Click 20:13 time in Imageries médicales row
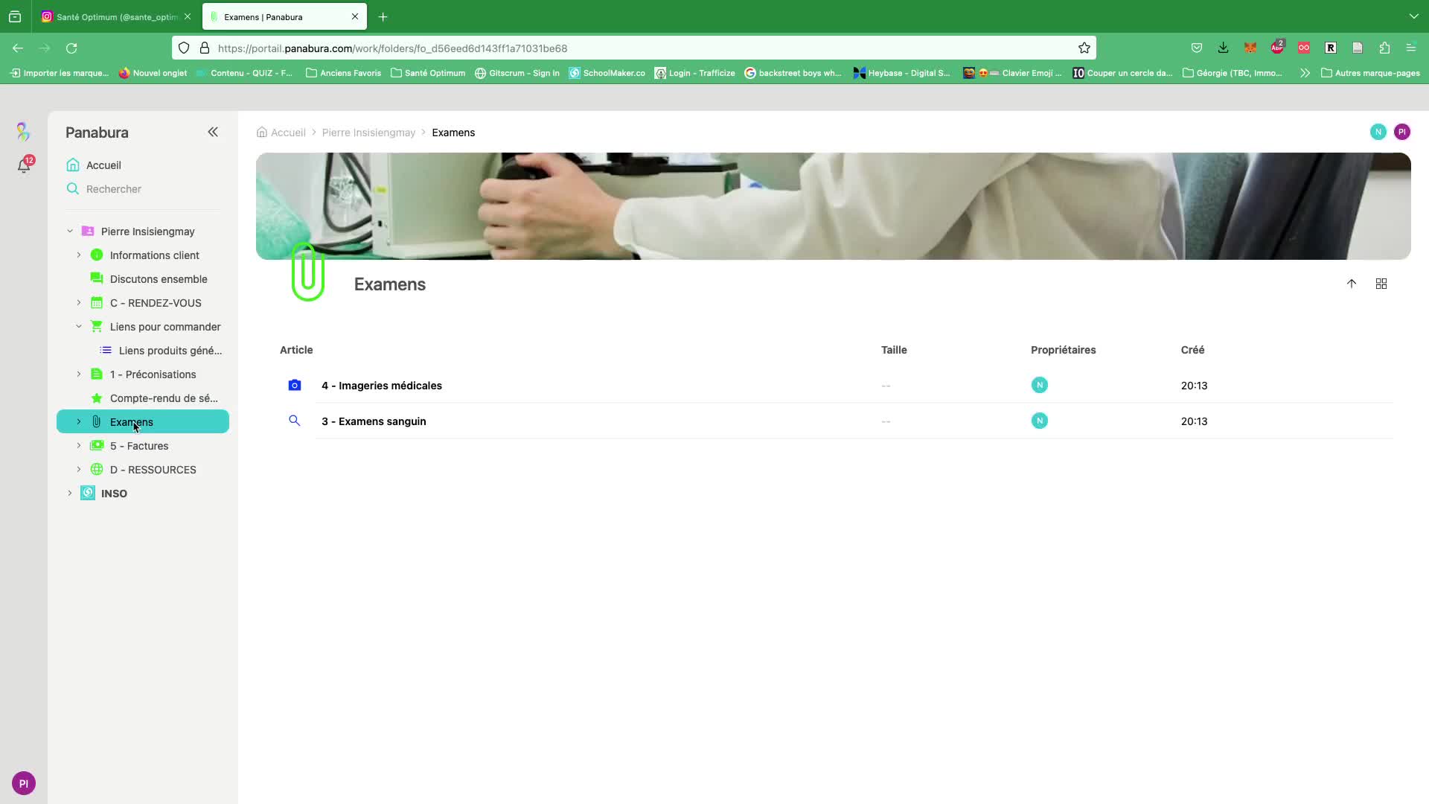 (x=1194, y=386)
